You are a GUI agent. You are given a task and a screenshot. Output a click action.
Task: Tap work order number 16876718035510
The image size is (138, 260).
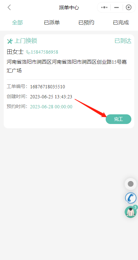[x=47, y=87]
